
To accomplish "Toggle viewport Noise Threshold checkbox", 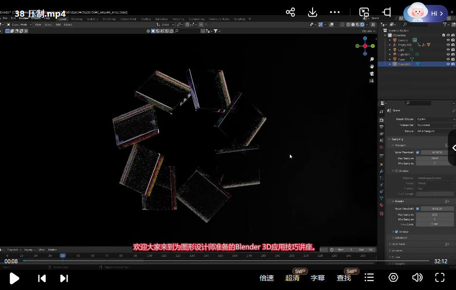I will click(417, 152).
